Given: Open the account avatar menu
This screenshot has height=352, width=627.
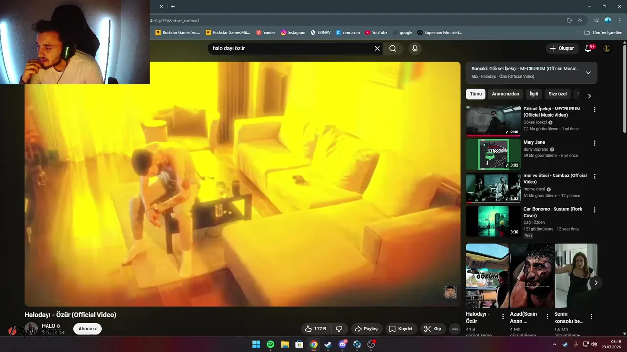Looking at the screenshot, I should (607, 48).
